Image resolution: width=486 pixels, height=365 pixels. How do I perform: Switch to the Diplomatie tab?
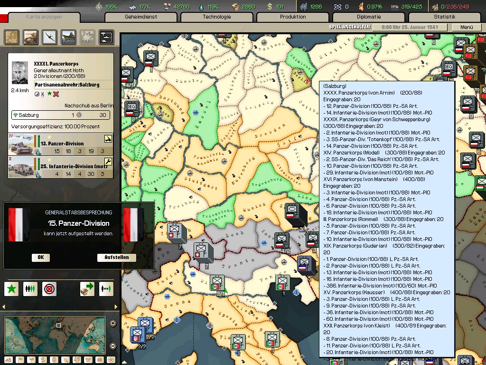[368, 17]
